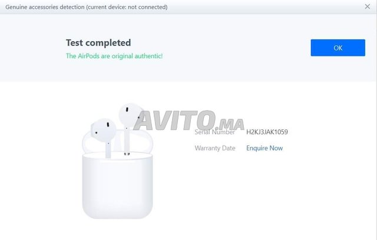Click the white AirPods charging case body

tap(117, 186)
